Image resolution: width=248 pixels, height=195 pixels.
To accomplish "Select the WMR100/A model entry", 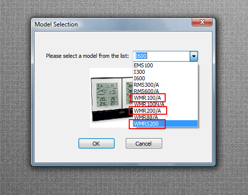I will click(x=165, y=98).
